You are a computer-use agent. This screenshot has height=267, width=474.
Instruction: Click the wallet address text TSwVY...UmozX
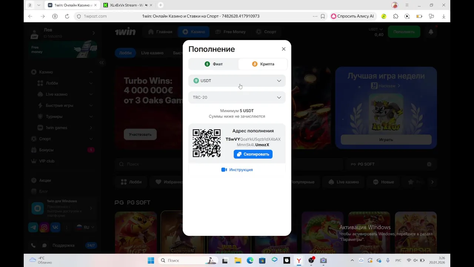click(x=253, y=142)
